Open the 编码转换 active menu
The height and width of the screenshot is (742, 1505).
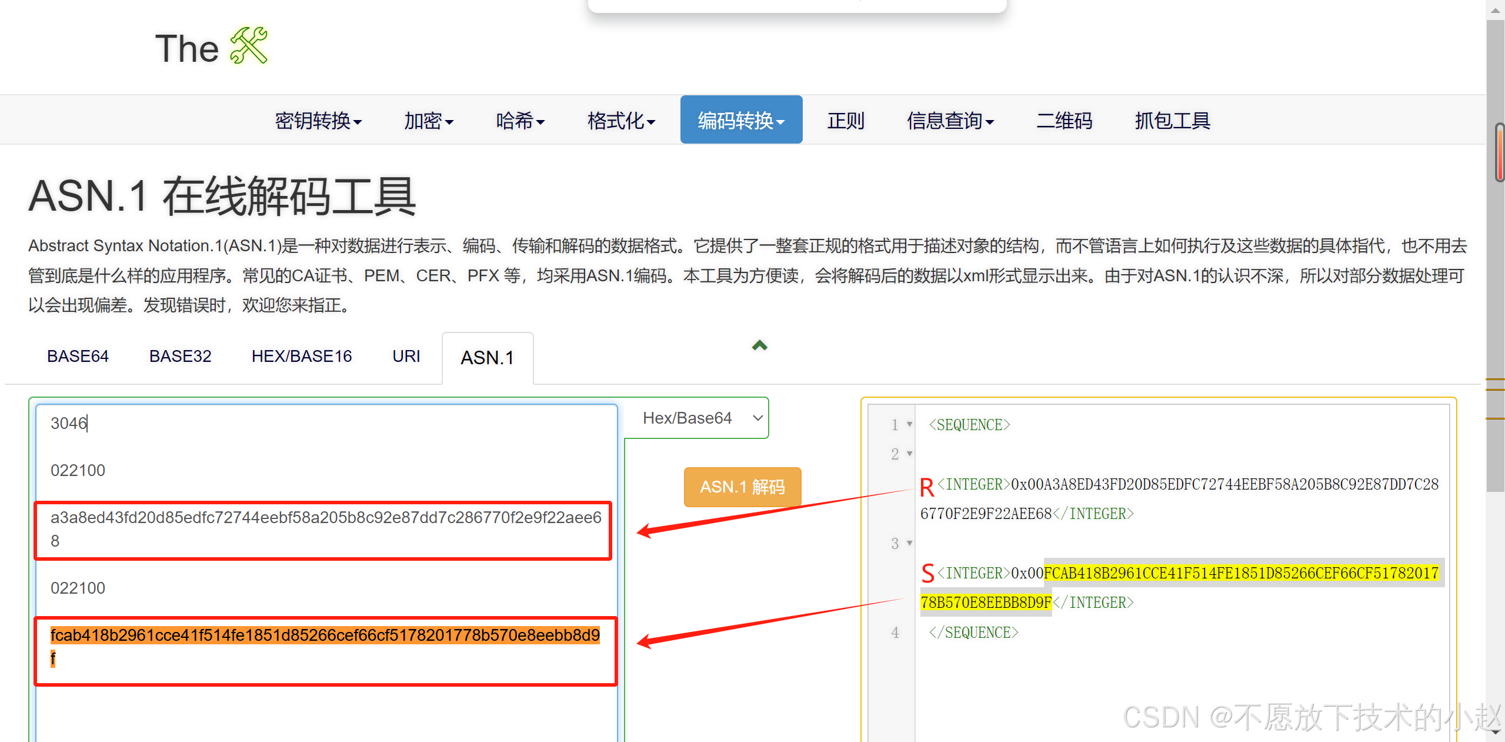point(741,121)
